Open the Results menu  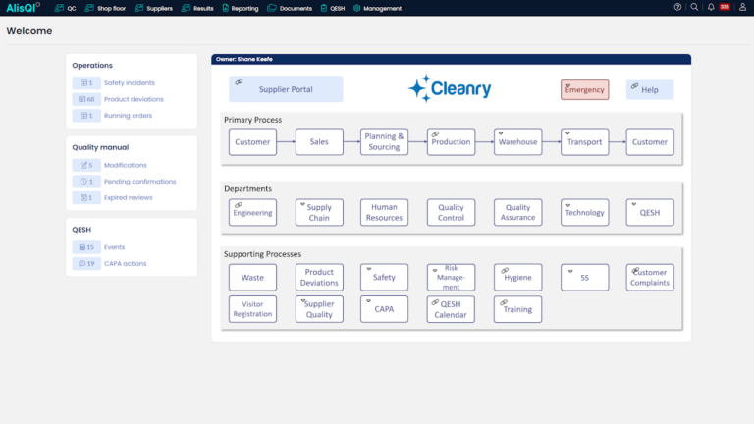(x=197, y=8)
